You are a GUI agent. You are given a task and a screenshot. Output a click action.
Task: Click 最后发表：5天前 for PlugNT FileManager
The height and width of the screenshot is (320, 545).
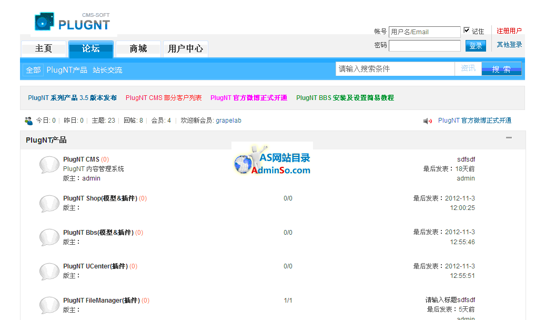click(451, 309)
